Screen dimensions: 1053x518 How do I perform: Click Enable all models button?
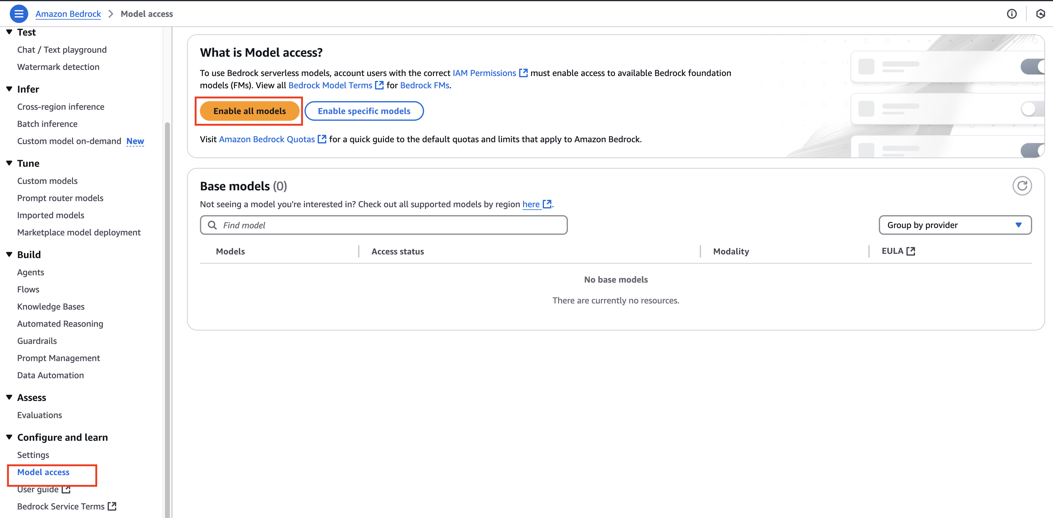(249, 111)
